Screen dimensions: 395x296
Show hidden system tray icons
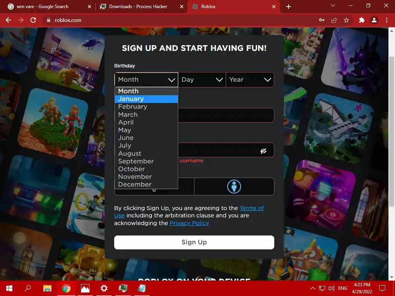coord(312,288)
